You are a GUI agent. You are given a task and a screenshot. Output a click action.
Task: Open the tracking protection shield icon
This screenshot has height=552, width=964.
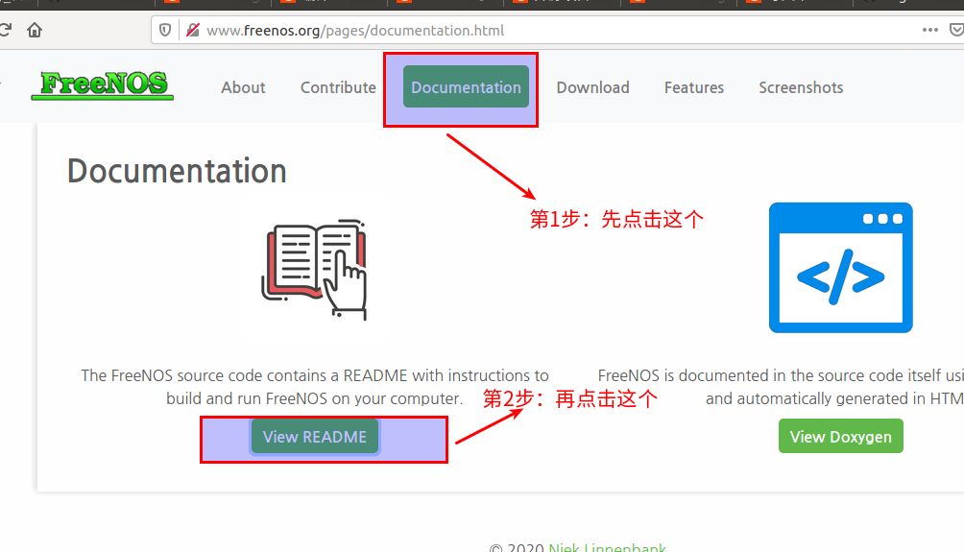(x=165, y=30)
